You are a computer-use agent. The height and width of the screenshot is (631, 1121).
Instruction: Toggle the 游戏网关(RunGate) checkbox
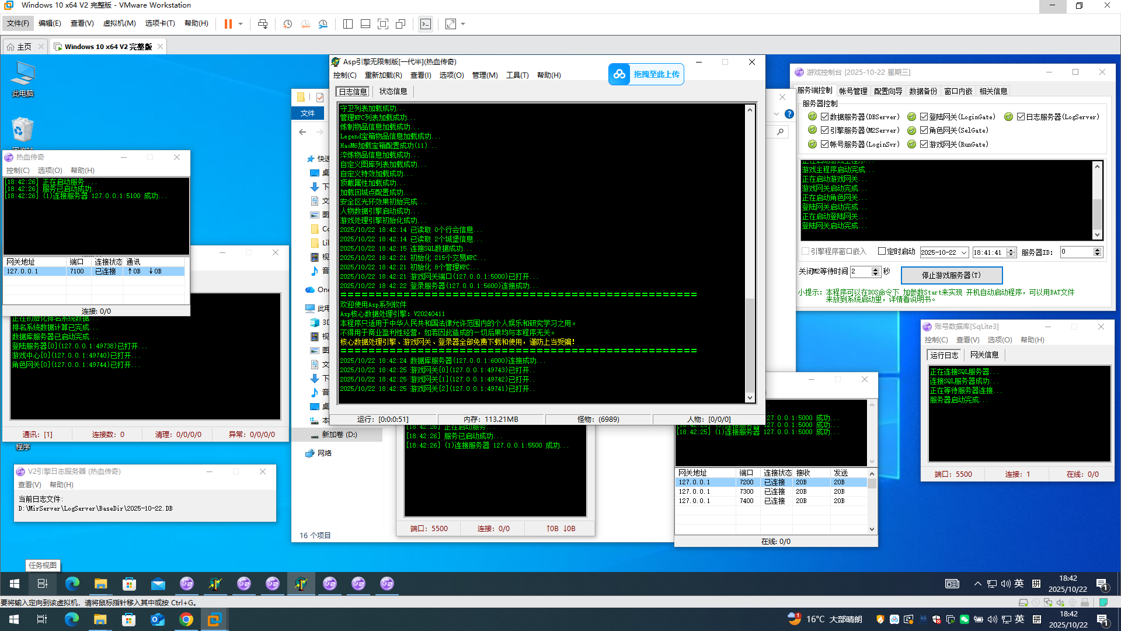[x=924, y=144]
